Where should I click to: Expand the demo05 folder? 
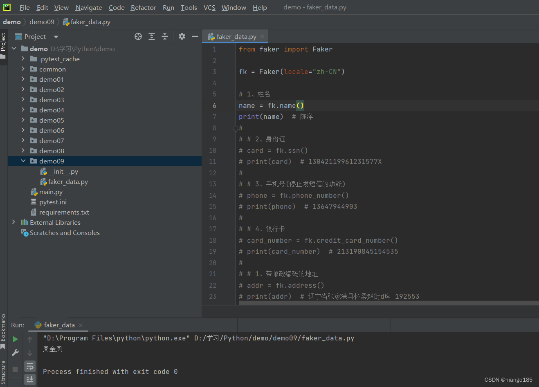[23, 120]
